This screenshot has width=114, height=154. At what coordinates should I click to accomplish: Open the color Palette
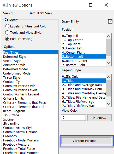(99, 118)
